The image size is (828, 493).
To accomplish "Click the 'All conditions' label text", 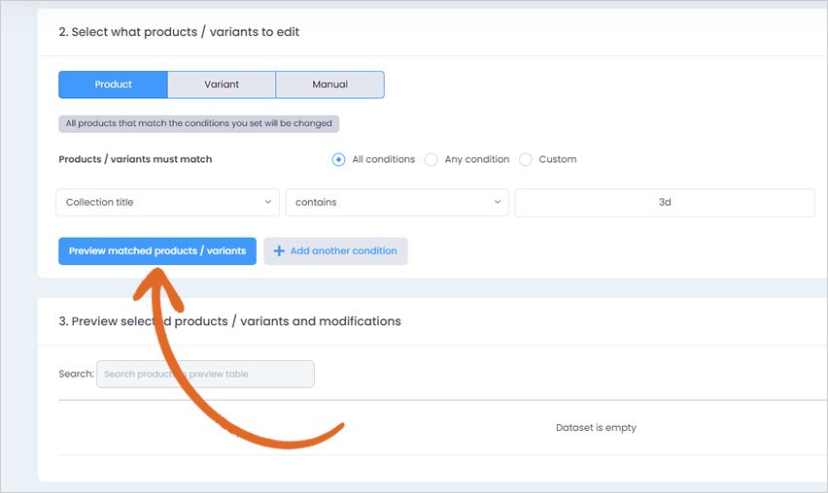I will pyautogui.click(x=383, y=159).
